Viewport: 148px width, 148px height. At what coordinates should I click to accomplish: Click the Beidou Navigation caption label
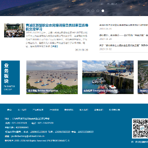[43, 91]
